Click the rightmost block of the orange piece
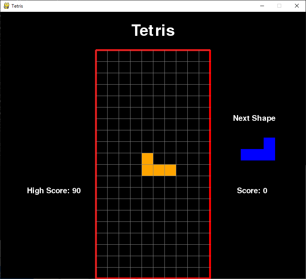306x279 pixels. [170, 171]
